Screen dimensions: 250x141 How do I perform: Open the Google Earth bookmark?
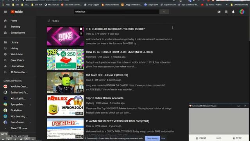click(151, 5)
